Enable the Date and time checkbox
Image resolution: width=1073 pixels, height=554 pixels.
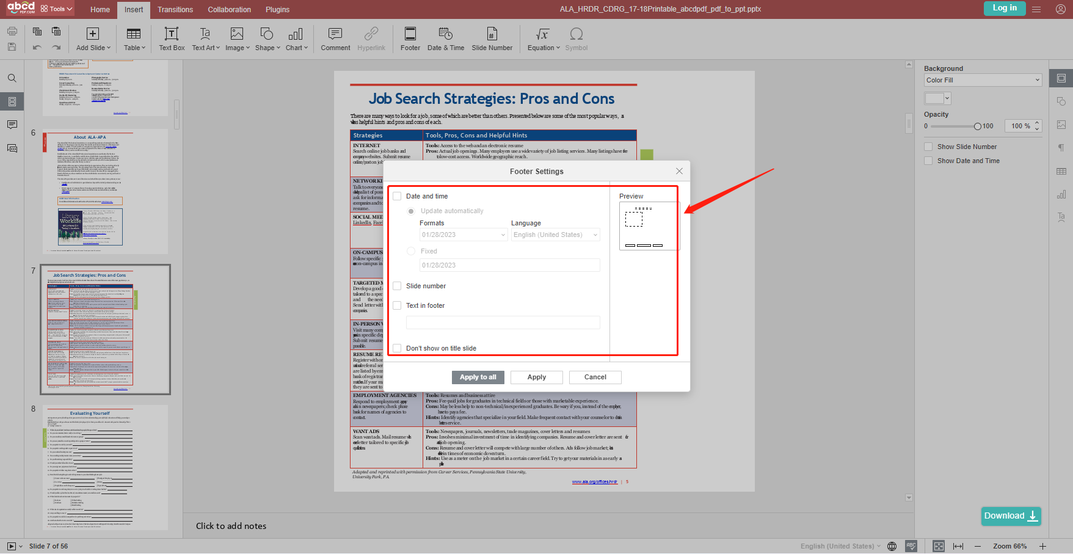tap(397, 196)
